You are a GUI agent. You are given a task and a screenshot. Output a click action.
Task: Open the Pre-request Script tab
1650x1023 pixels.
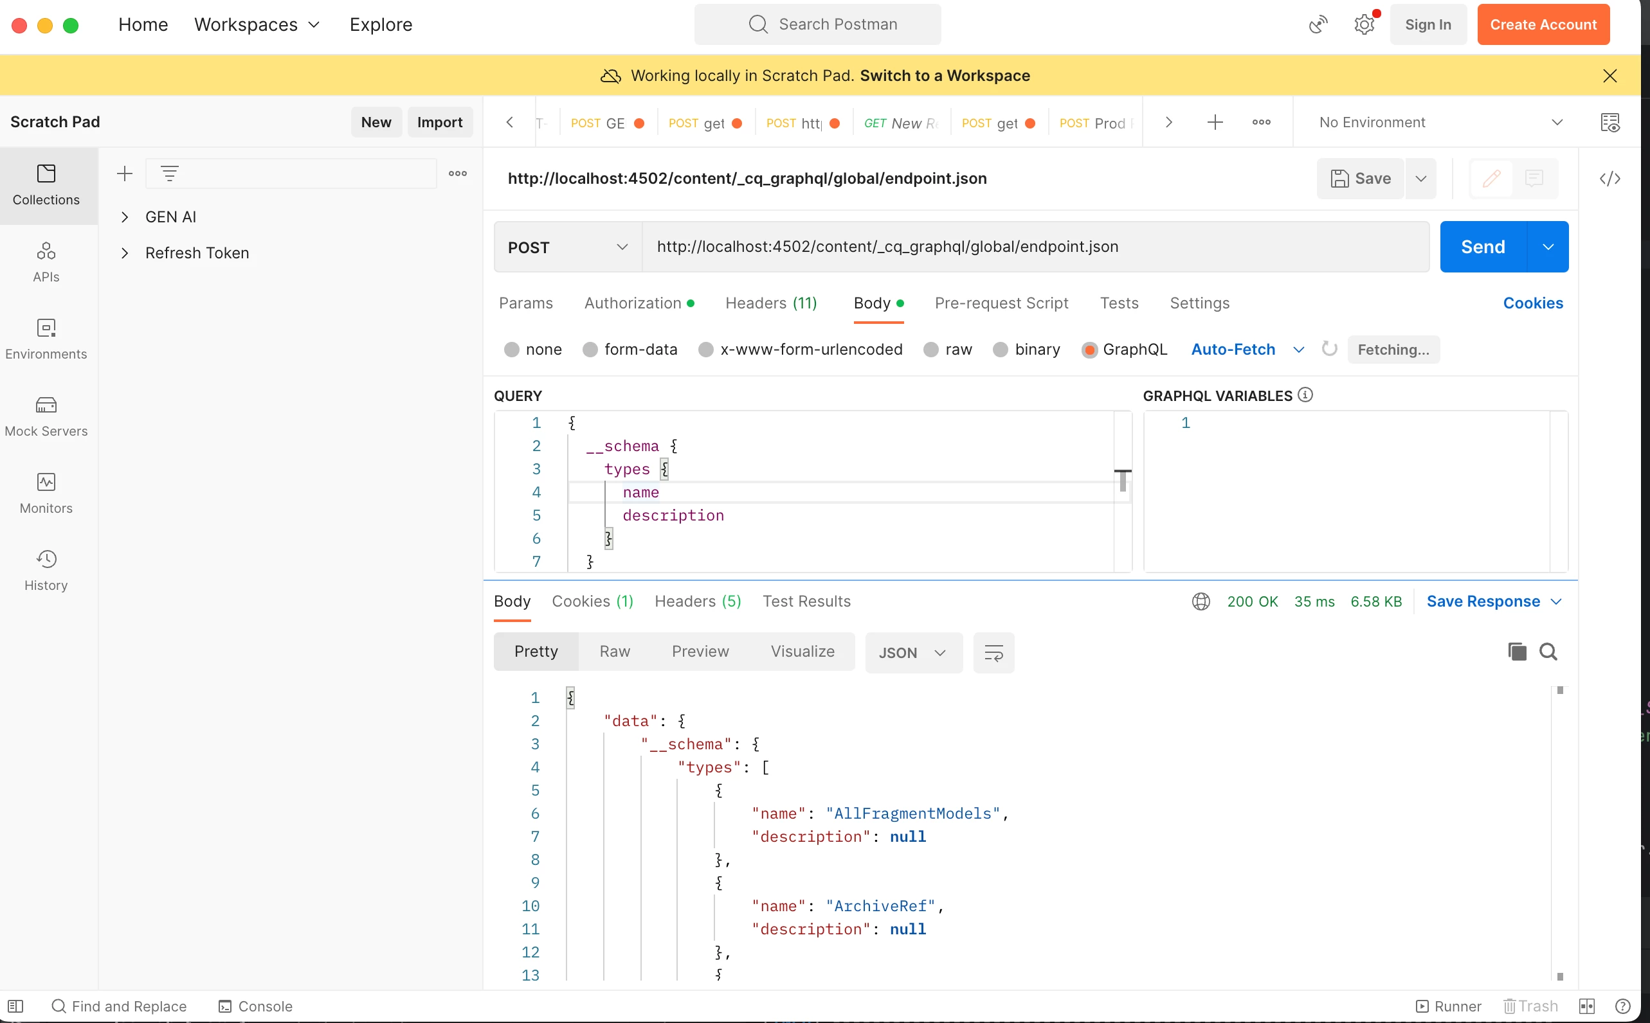point(1001,303)
